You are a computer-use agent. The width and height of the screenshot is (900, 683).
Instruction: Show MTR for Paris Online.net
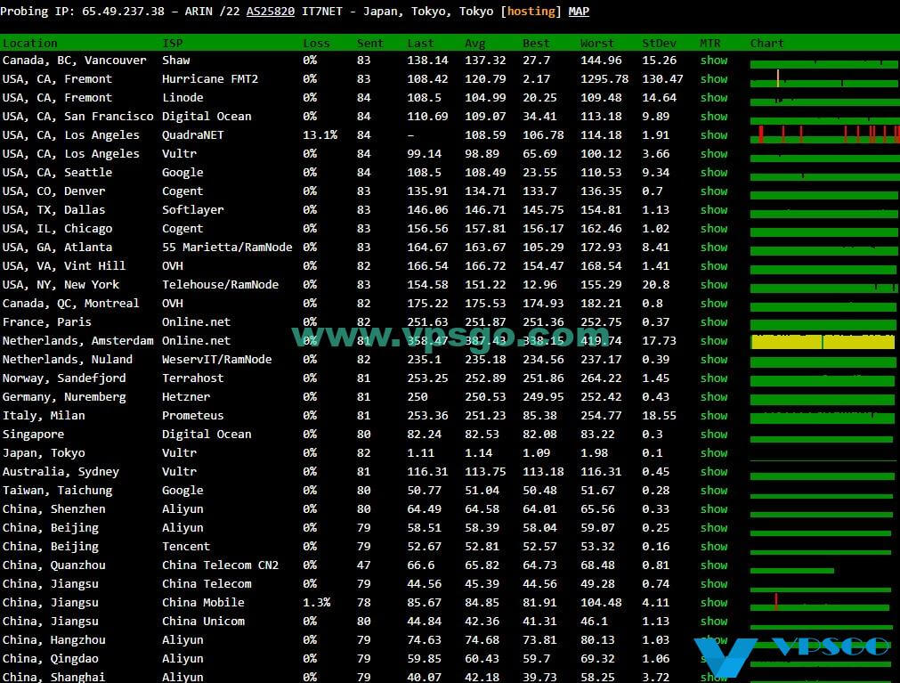(x=714, y=322)
